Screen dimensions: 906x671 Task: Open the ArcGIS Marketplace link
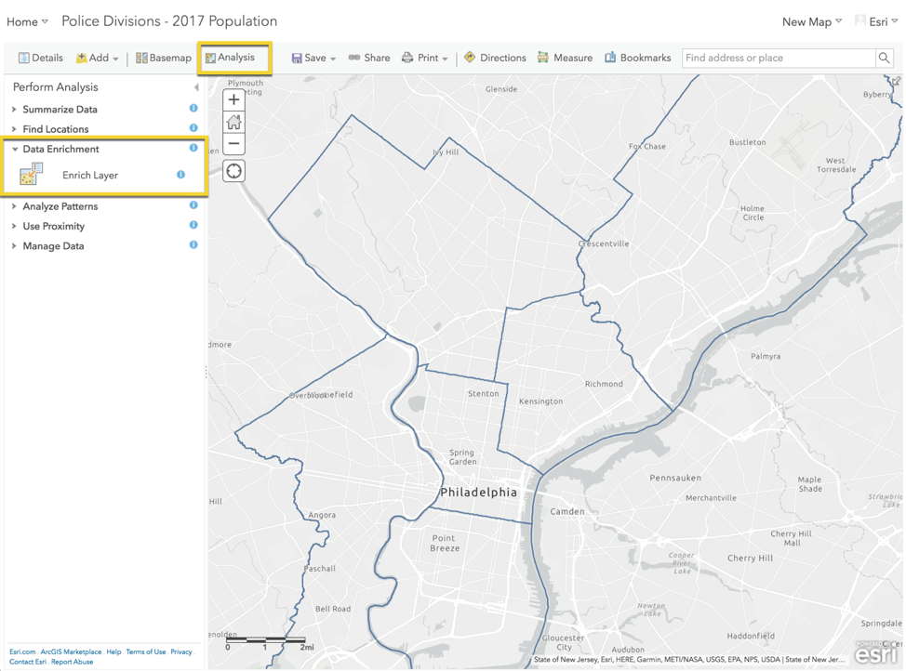point(71,651)
